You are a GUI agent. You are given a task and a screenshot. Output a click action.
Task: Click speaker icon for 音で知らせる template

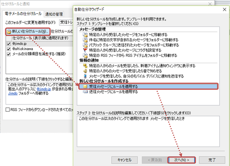click(x=85, y=71)
